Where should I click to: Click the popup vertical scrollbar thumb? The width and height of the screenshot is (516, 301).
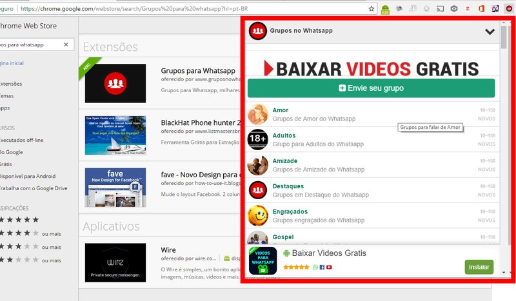[504, 37]
